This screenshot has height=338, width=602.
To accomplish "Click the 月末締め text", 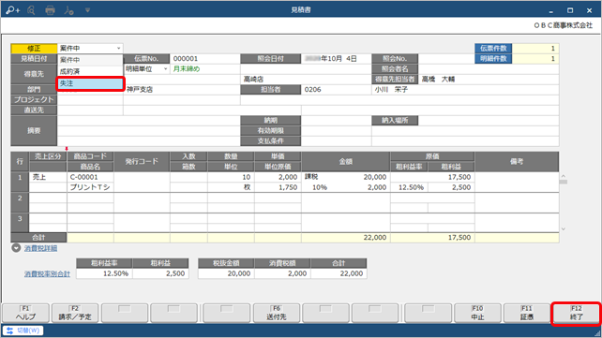I will (x=187, y=69).
